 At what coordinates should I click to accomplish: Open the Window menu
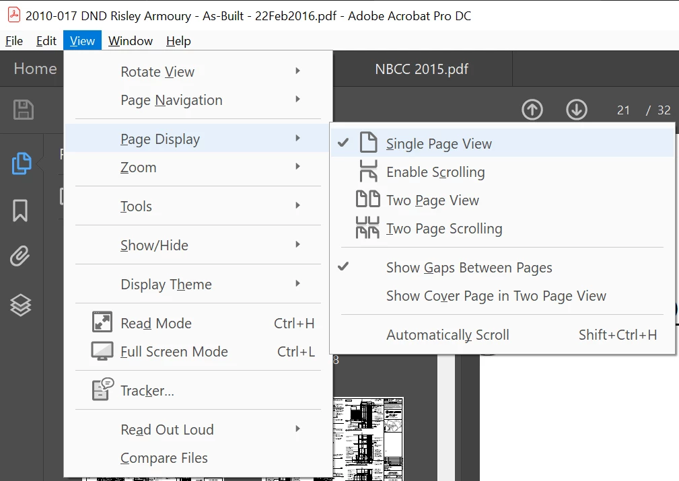[x=131, y=40]
